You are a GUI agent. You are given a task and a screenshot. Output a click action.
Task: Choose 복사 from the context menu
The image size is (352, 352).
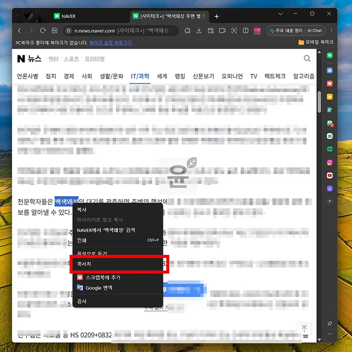coord(117,210)
